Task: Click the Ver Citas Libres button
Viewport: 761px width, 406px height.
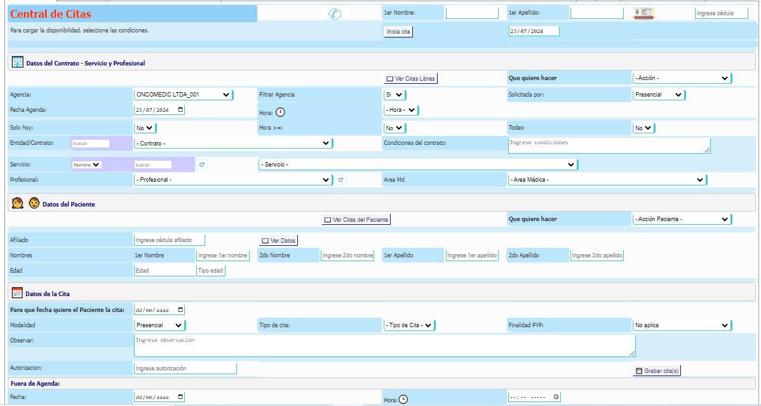Action: click(411, 78)
